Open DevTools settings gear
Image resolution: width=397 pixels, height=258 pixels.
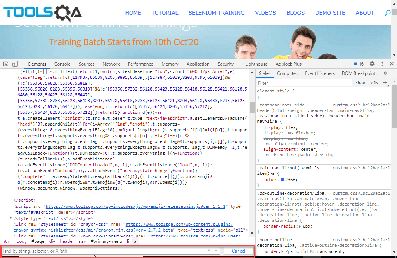pyautogui.click(x=372, y=64)
